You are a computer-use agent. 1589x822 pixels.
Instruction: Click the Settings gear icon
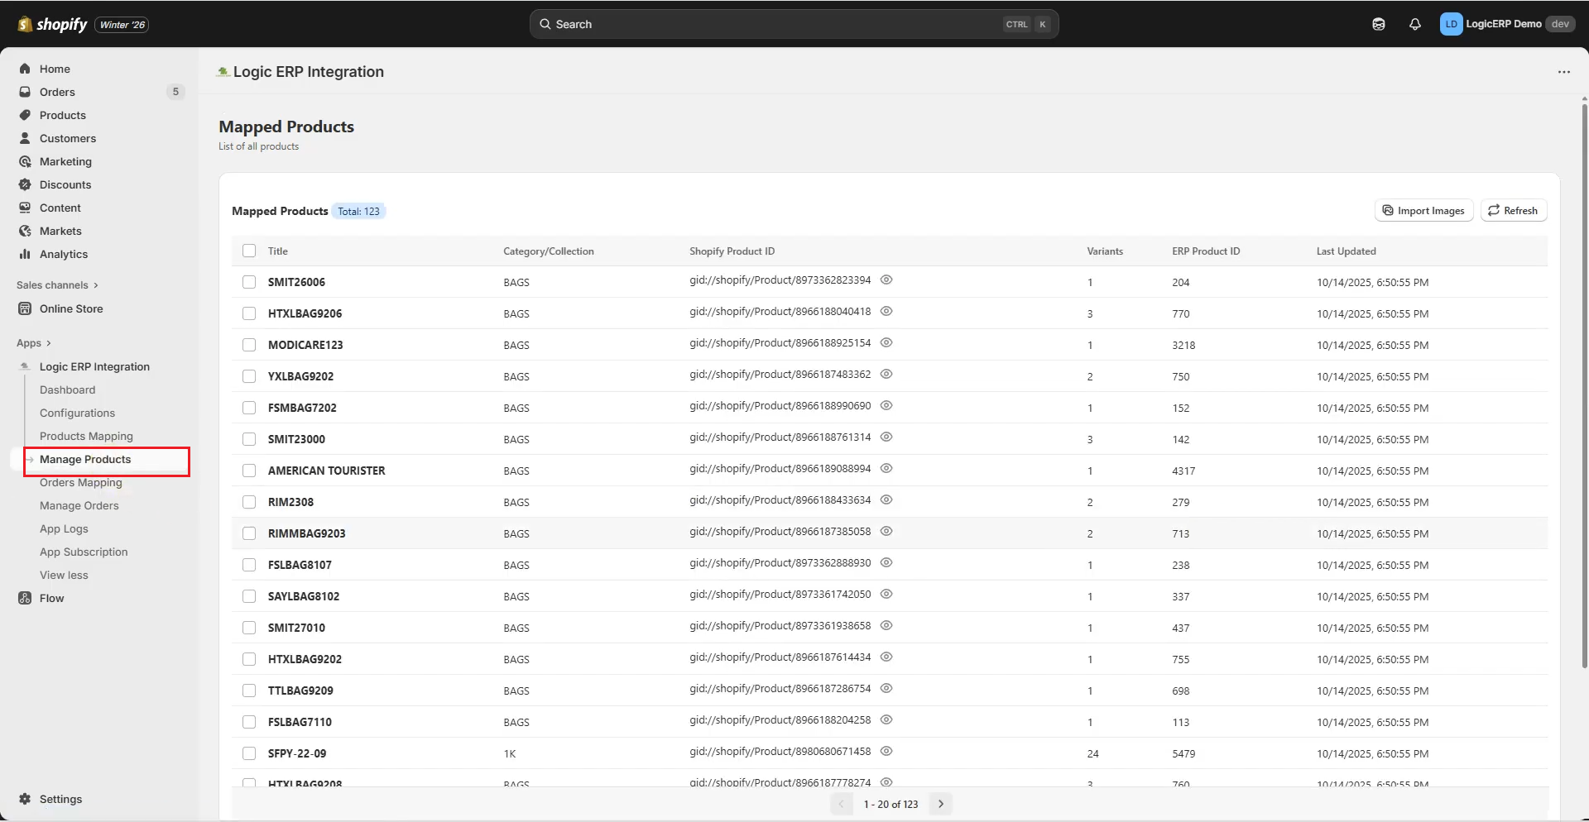pos(25,799)
